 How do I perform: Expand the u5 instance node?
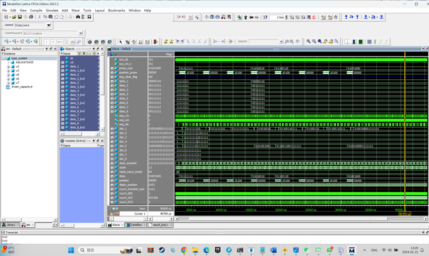pos(8,75)
